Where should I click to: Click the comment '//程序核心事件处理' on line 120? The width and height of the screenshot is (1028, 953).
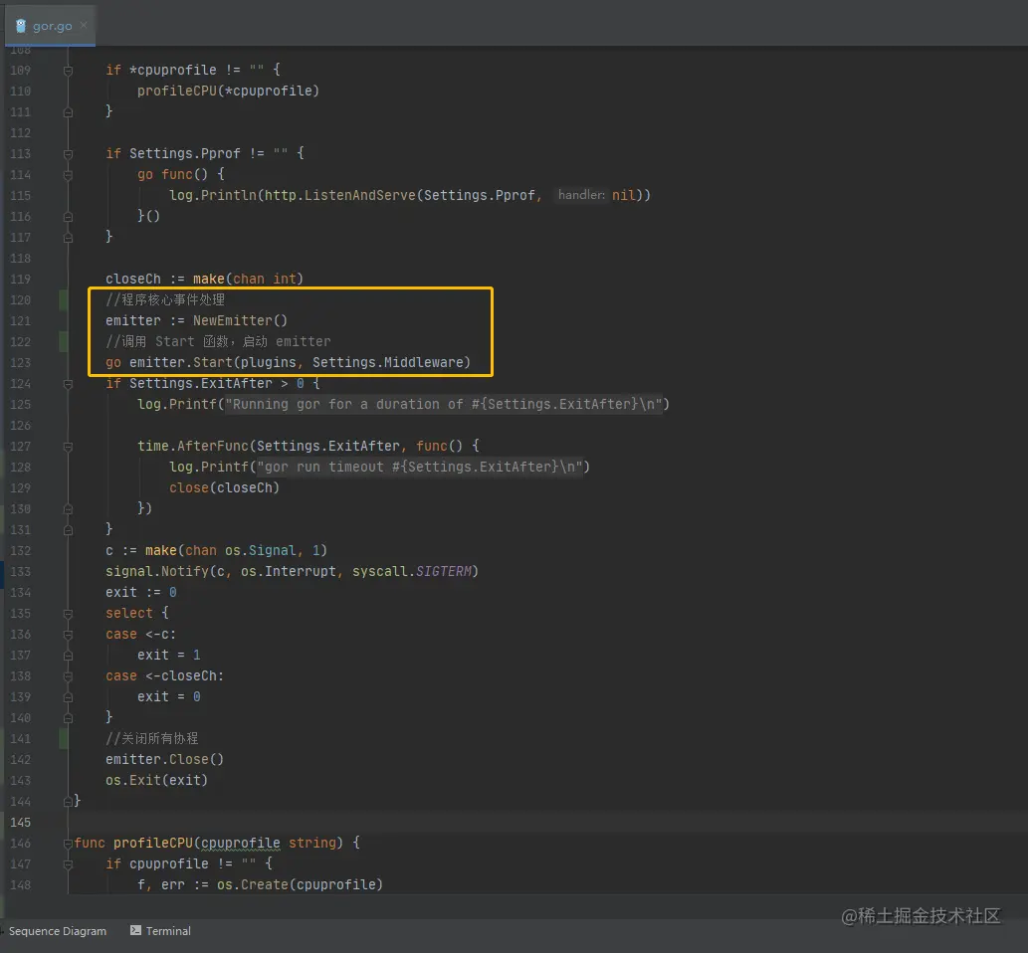[165, 299]
